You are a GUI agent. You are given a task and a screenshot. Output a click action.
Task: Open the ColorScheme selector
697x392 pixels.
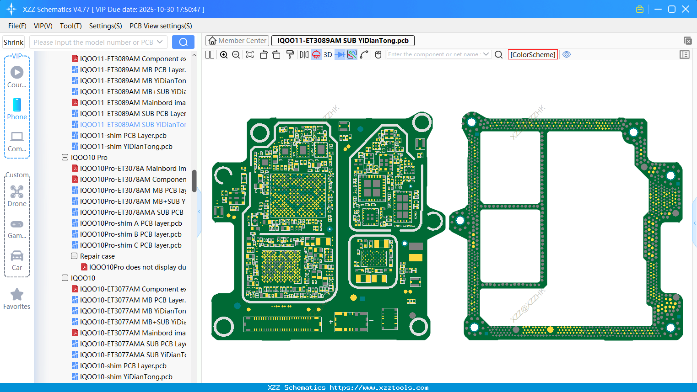click(533, 54)
